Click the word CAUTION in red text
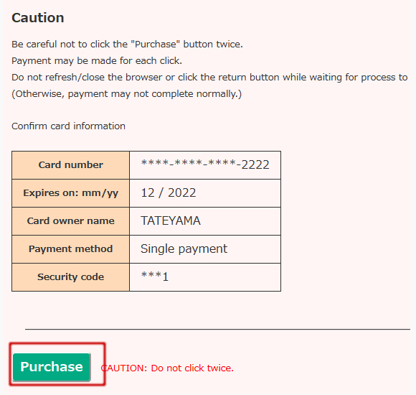The height and width of the screenshot is (395, 416). pos(123,368)
